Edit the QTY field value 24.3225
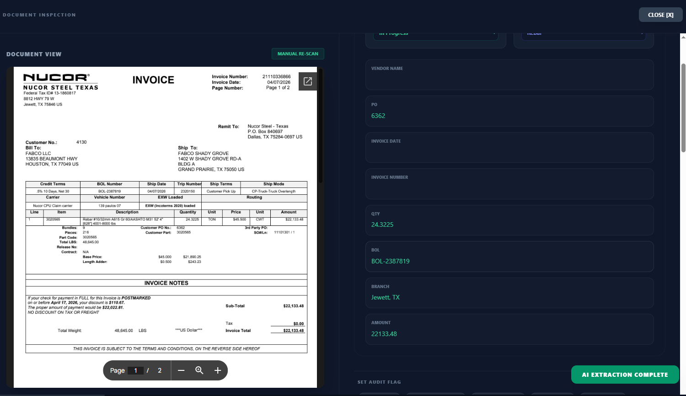Image resolution: width=686 pixels, height=396 pixels. click(x=509, y=220)
